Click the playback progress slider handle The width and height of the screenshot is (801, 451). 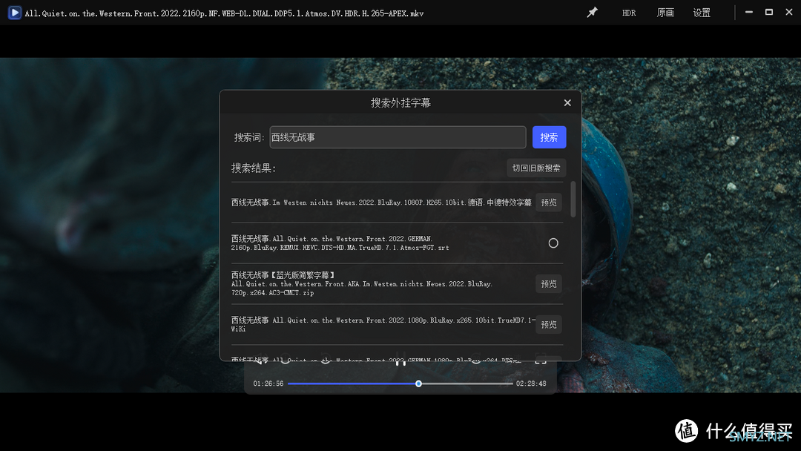pos(418,383)
